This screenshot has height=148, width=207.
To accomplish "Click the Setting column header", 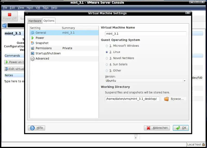I will coord(46,28).
